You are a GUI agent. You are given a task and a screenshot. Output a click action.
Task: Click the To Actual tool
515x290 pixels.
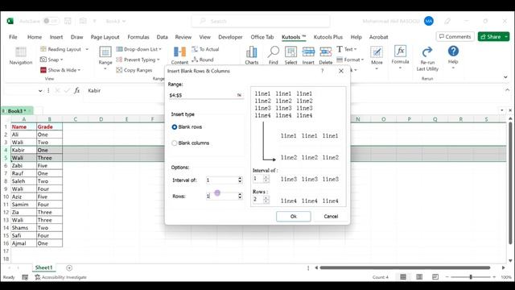[205, 49]
